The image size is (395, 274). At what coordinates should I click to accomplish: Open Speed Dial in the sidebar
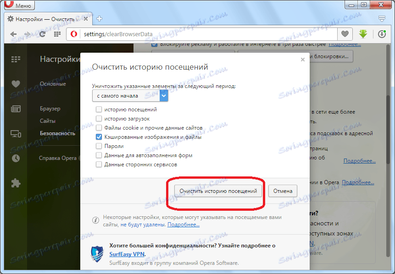(16, 59)
